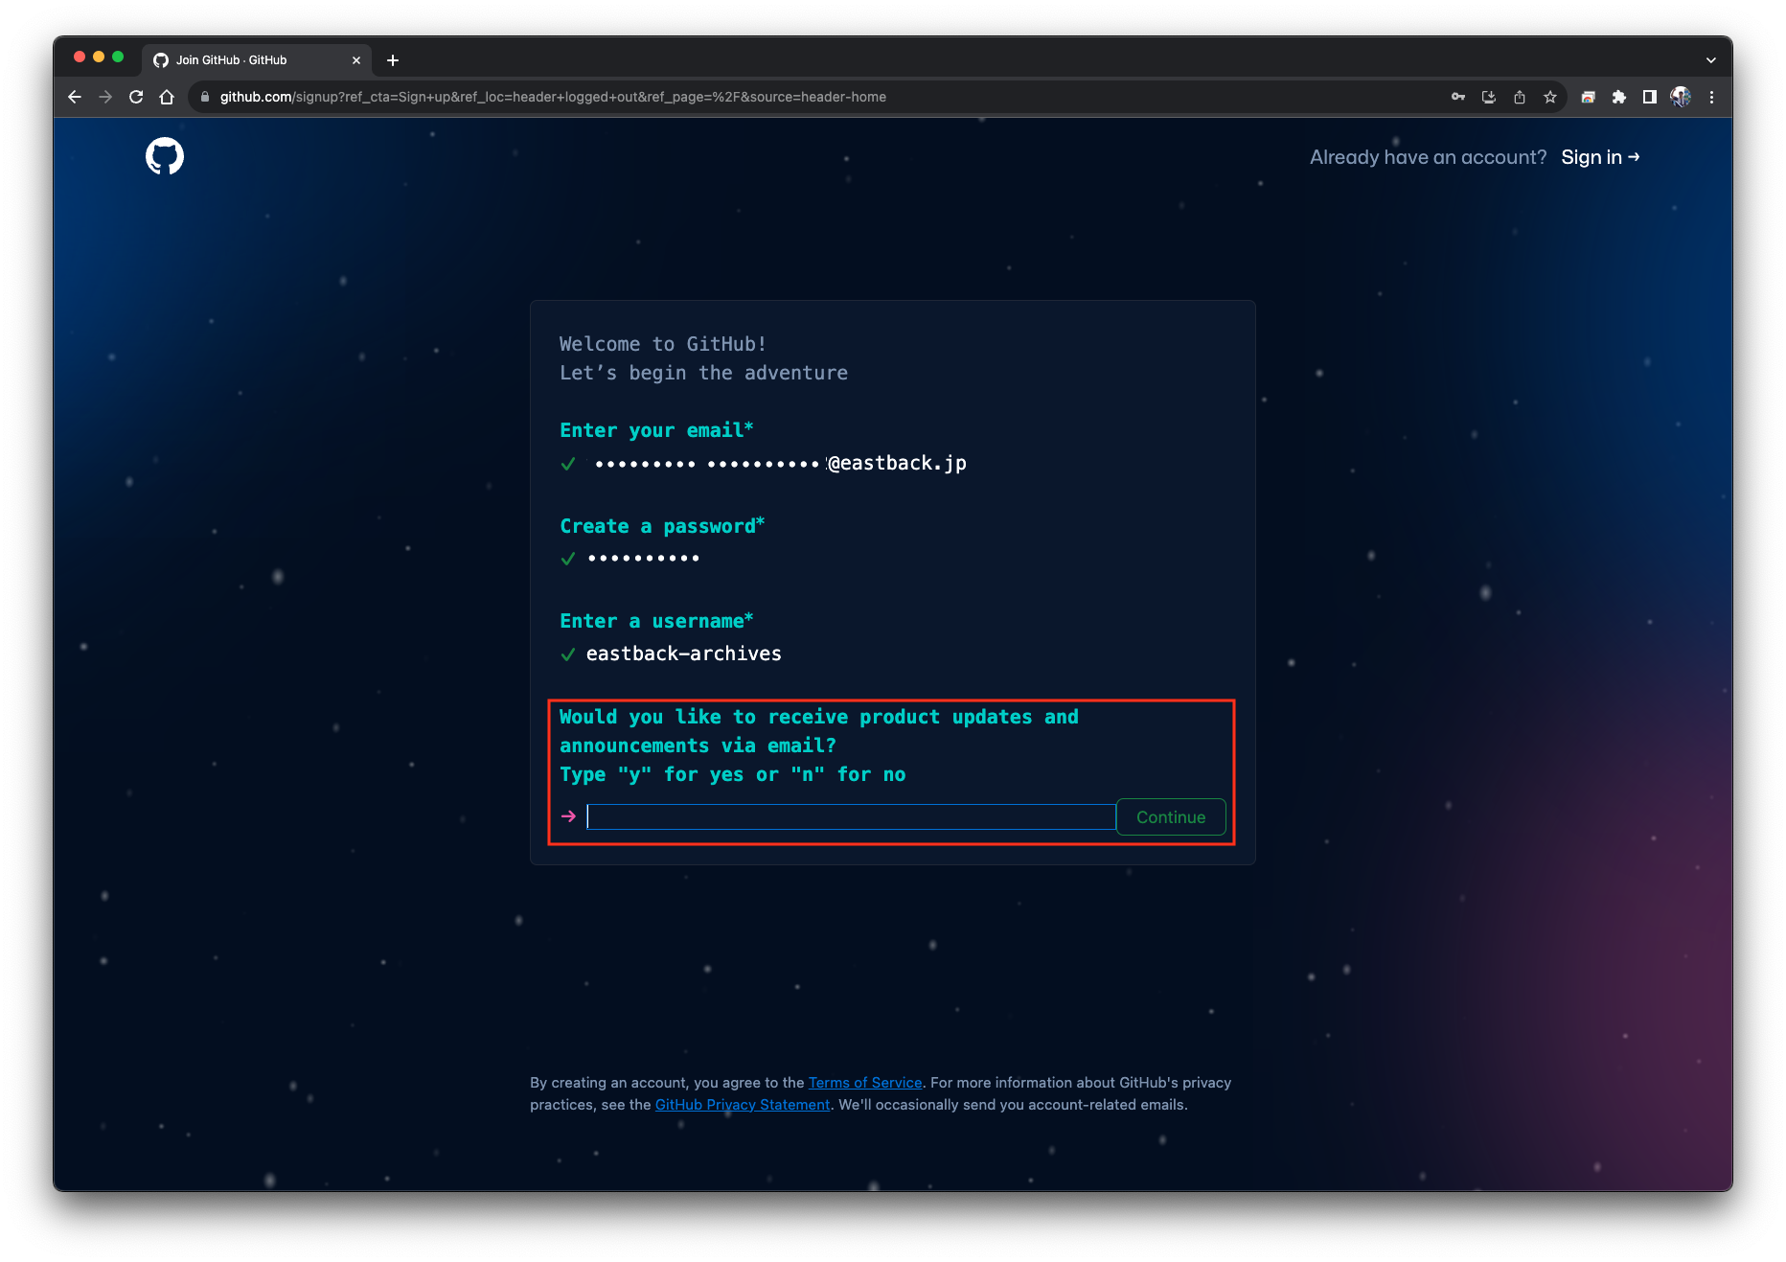Reload the GitHub signup page

(x=136, y=97)
